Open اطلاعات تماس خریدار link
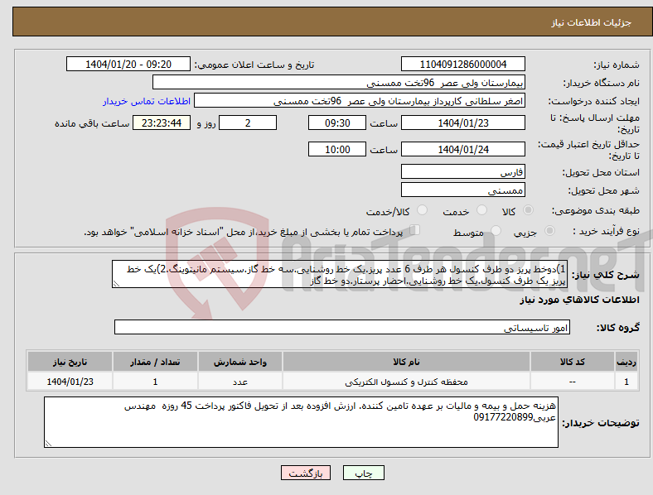The image size is (653, 495). tap(147, 101)
